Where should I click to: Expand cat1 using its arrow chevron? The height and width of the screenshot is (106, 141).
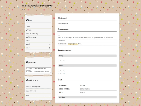(x=50, y=44)
